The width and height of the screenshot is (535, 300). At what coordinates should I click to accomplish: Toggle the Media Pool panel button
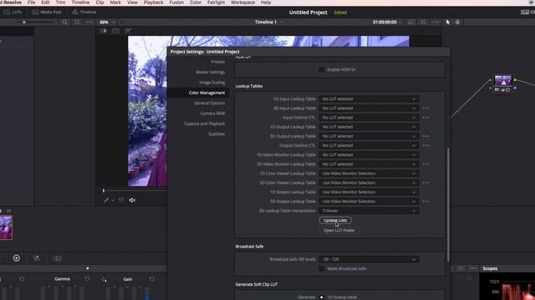coord(47,12)
